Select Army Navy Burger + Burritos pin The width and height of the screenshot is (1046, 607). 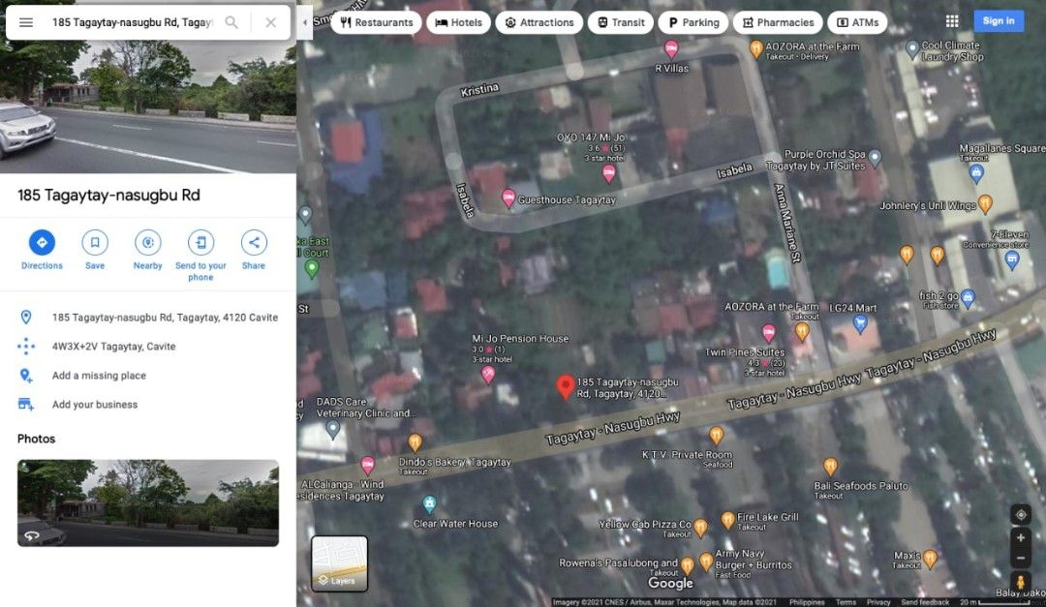706,561
